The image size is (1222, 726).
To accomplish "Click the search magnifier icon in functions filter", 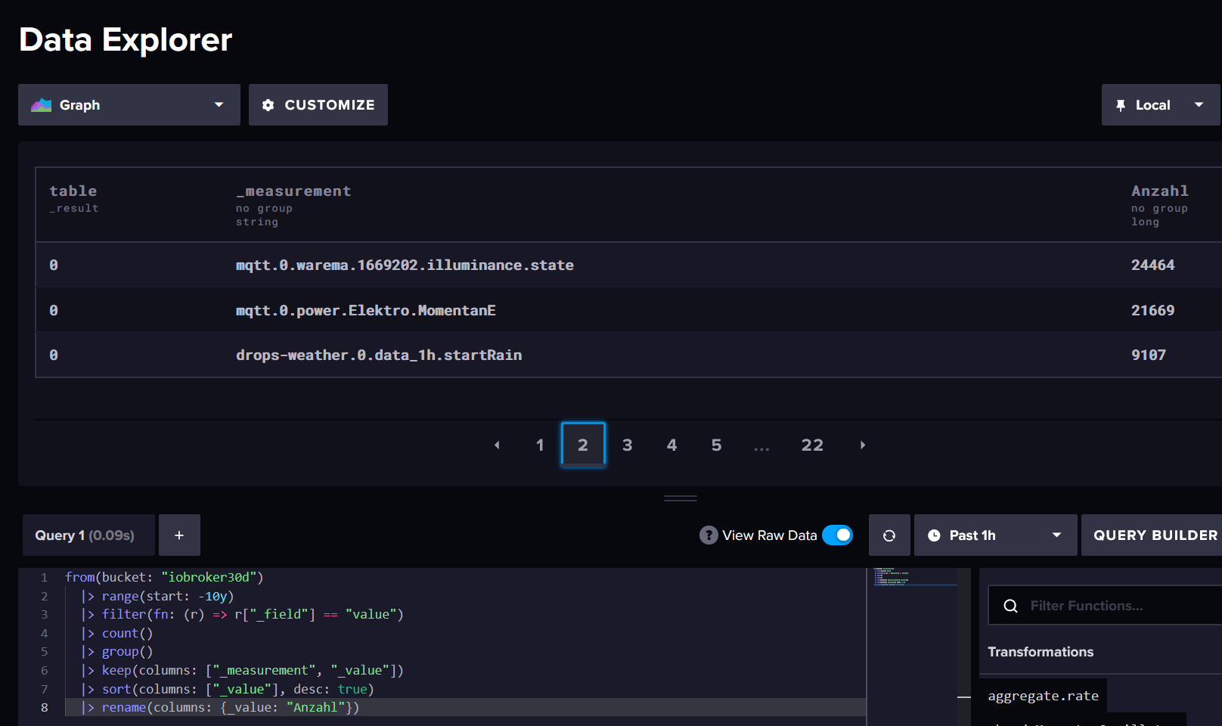I will (1010, 606).
